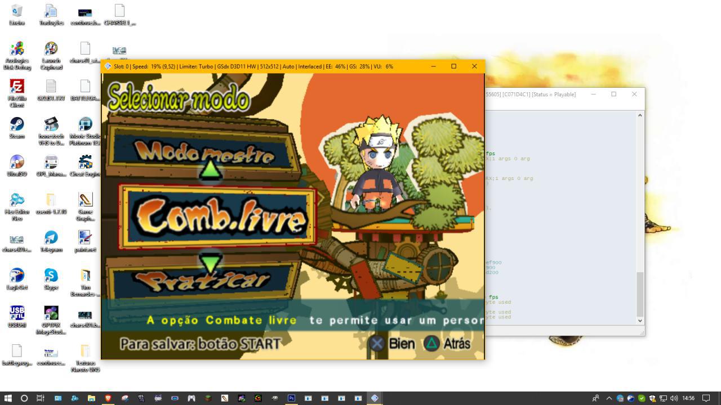Image resolution: width=721 pixels, height=405 pixels.
Task: Click the triangle Atrás button prompt
Action: click(x=447, y=343)
